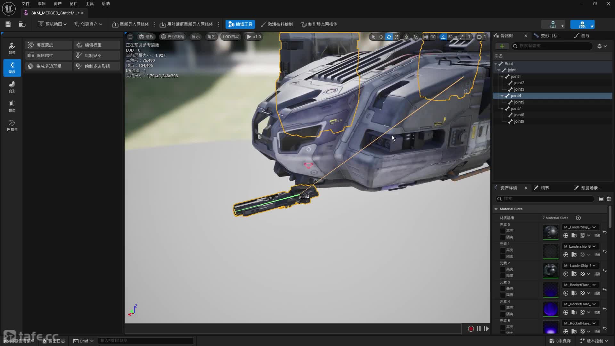The image size is (615, 346).
Task: Collapse the Material Slots section
Action: click(x=496, y=209)
